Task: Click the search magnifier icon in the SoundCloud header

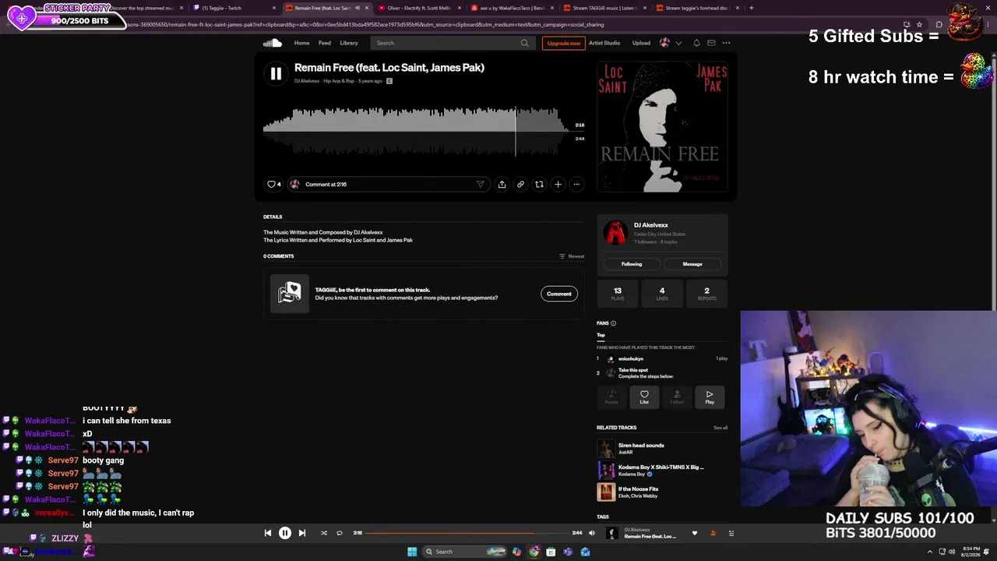Action: pos(524,43)
